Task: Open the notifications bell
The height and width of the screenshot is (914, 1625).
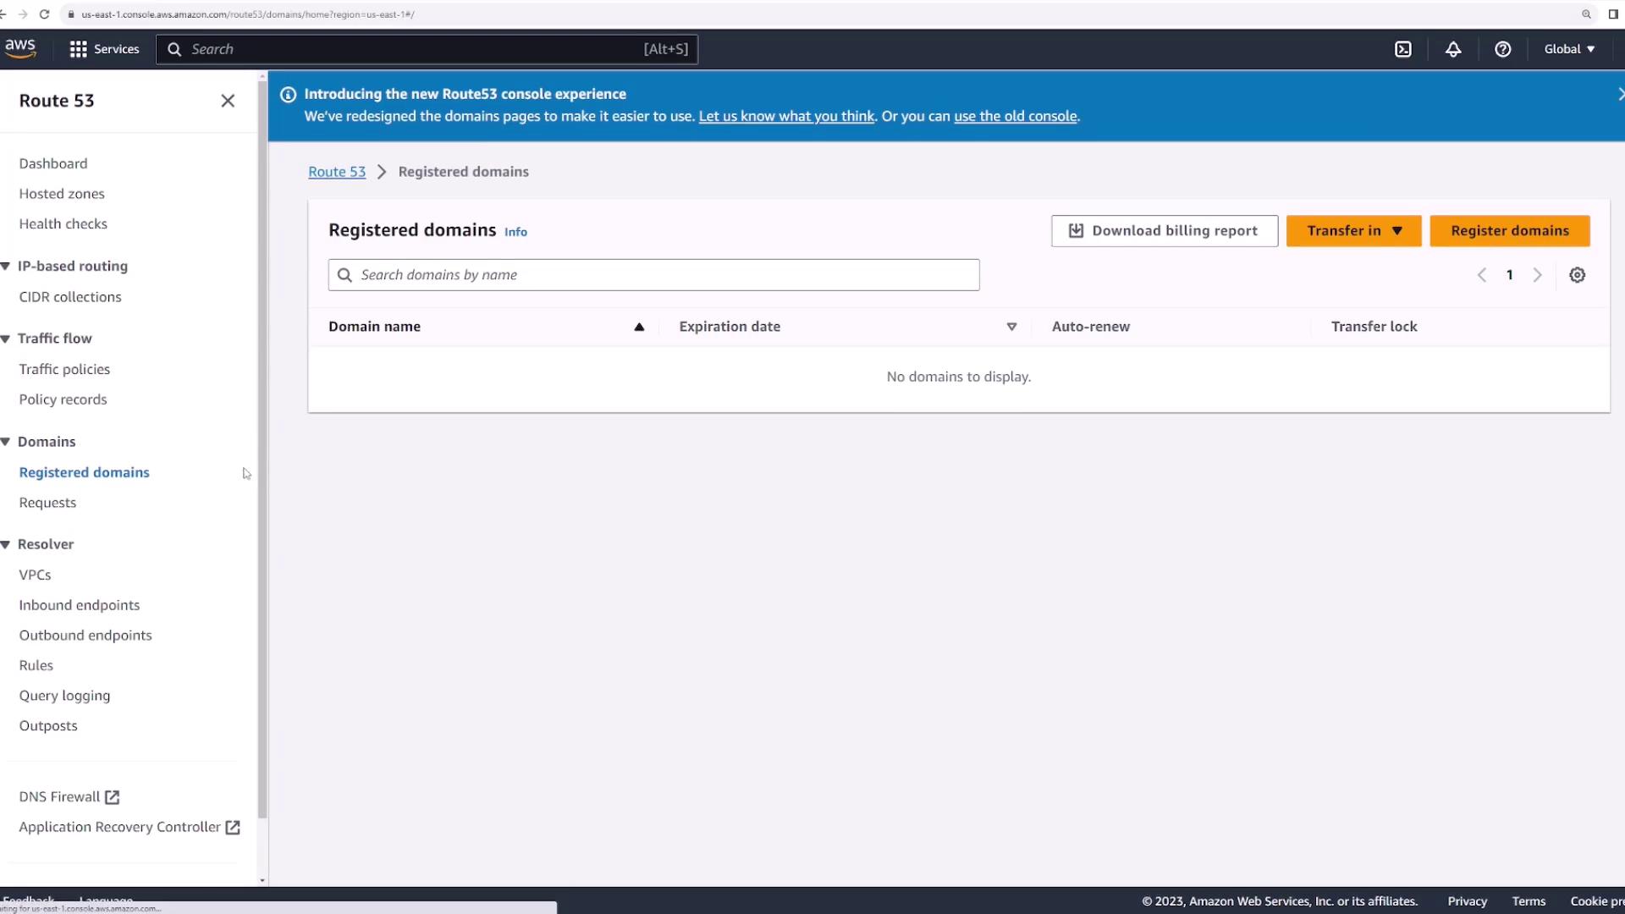Action: point(1453,49)
